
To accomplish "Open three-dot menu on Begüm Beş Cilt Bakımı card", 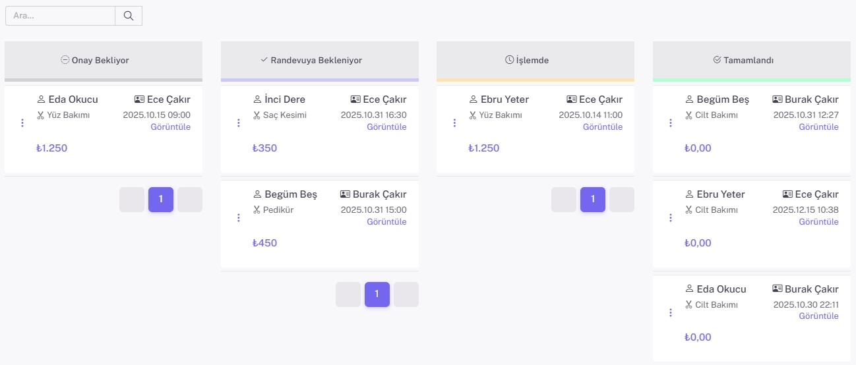I will (x=671, y=123).
